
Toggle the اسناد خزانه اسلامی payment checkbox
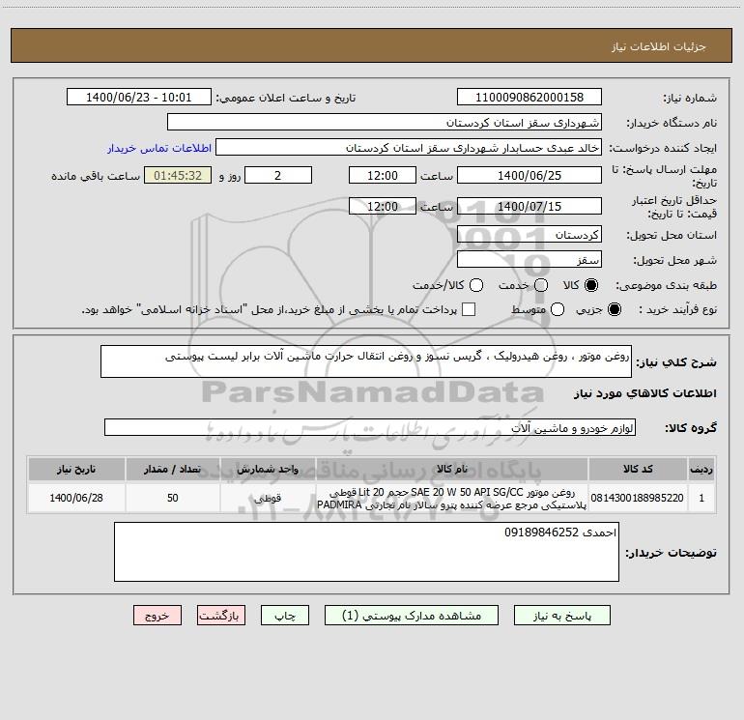point(469,309)
